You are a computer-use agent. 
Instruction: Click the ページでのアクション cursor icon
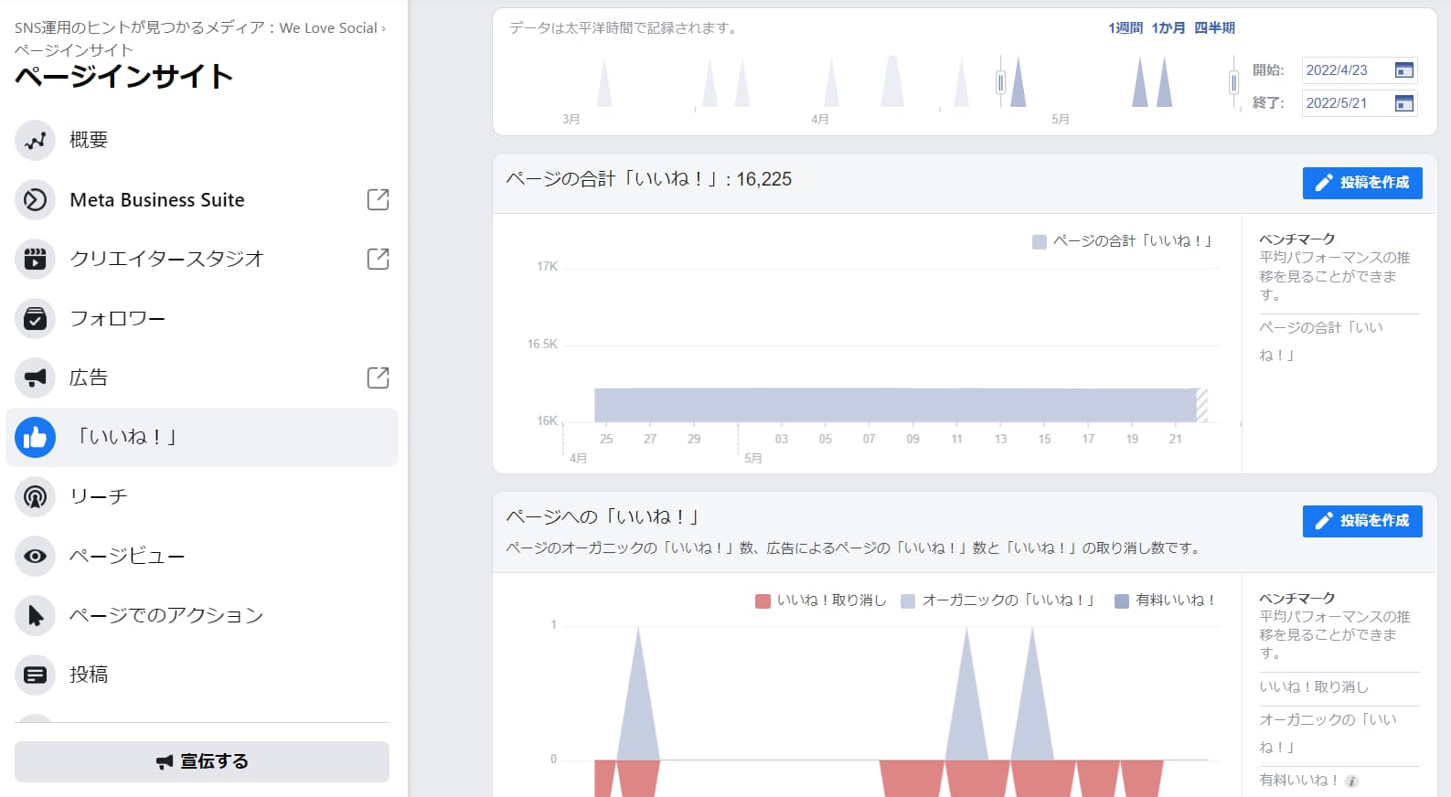click(x=35, y=616)
